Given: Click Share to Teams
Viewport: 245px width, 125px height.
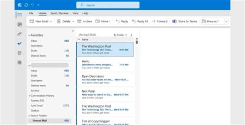Looking at the screenshot, I should click(185, 21).
